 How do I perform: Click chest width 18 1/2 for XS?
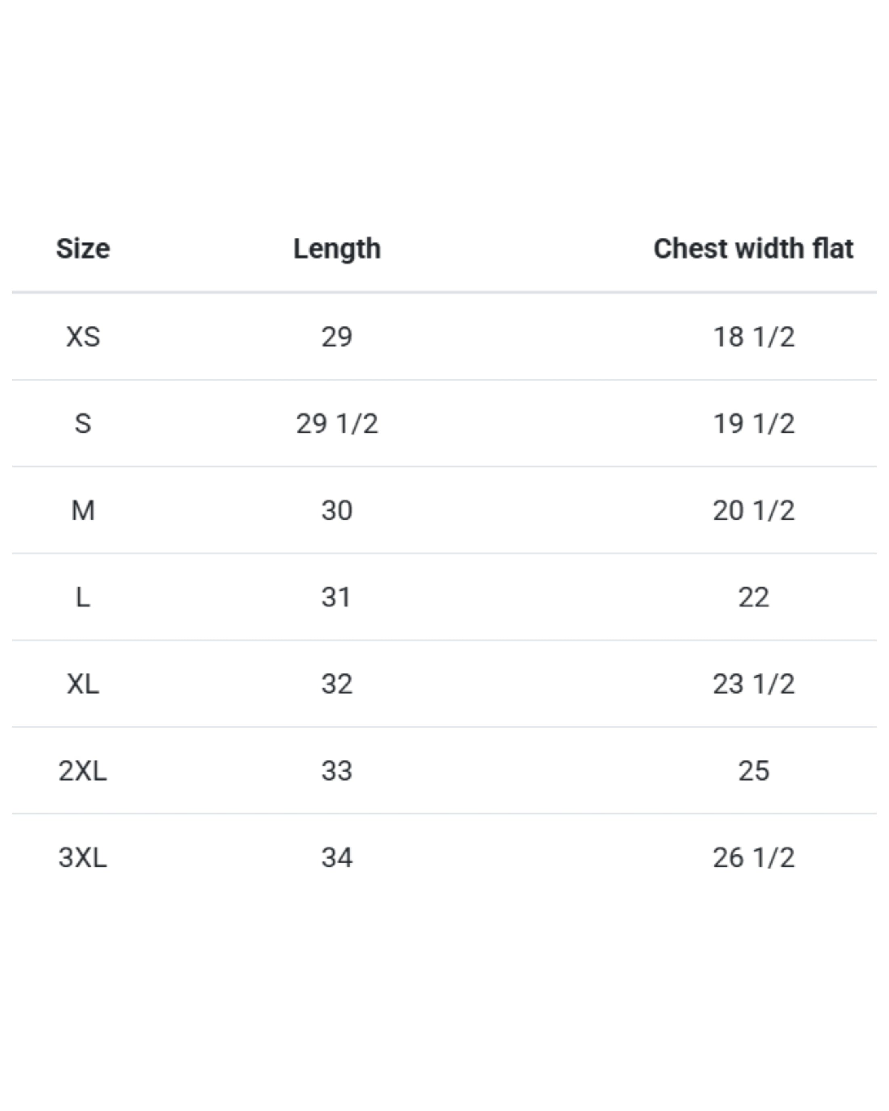point(754,337)
